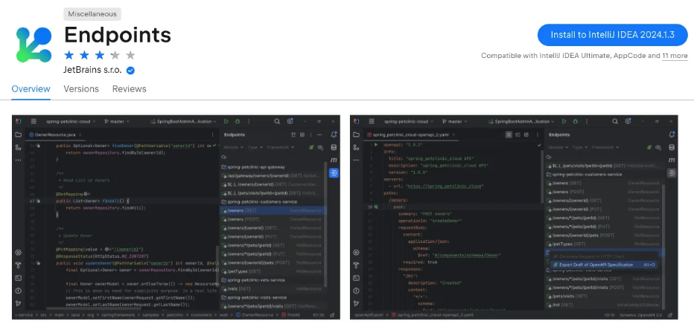Click the '11 more' compatible products link
The width and height of the screenshot is (694, 330).
tap(675, 56)
